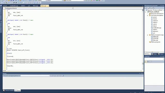Viewport: 165px width, 93px height.
Task: Click the toggle bookmark toolbar icon
Action: tap(24, 3)
